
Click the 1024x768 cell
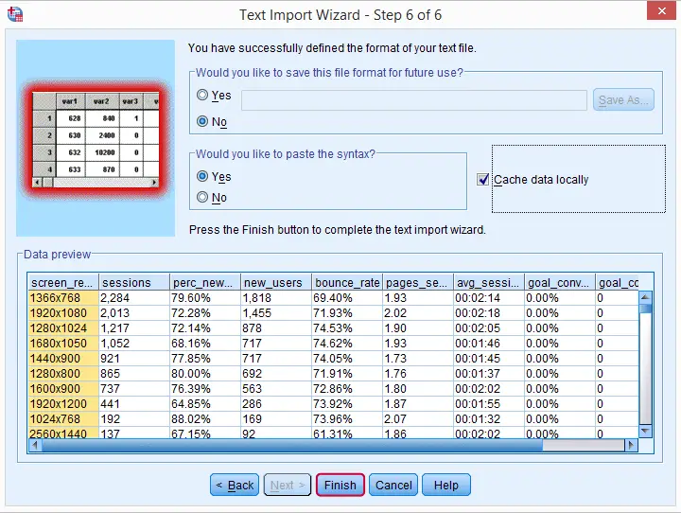tap(63, 419)
